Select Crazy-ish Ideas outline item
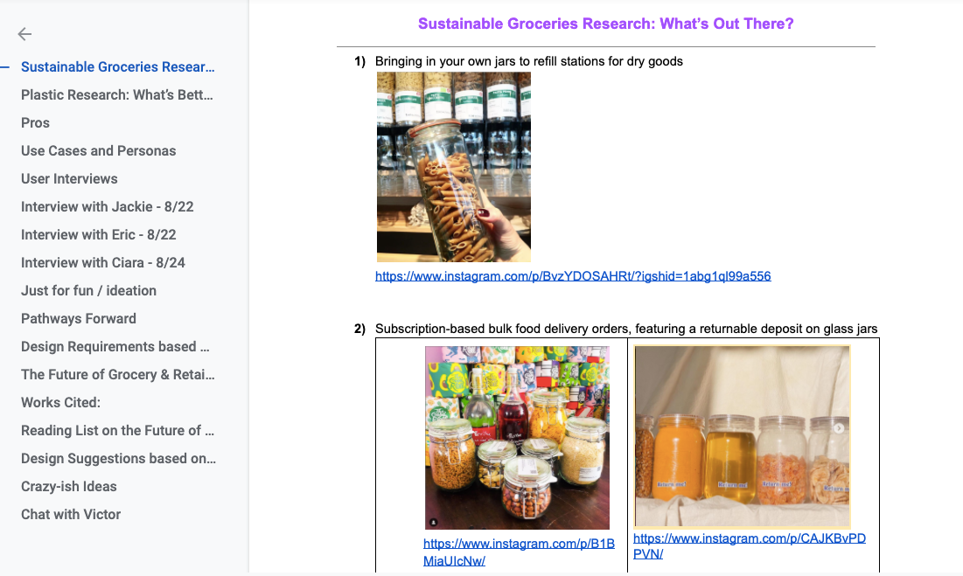This screenshot has height=576, width=963. click(x=69, y=487)
